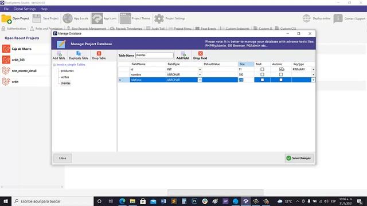
Task: Open Custom Endpoints toolbar item
Action: pyautogui.click(x=235, y=29)
